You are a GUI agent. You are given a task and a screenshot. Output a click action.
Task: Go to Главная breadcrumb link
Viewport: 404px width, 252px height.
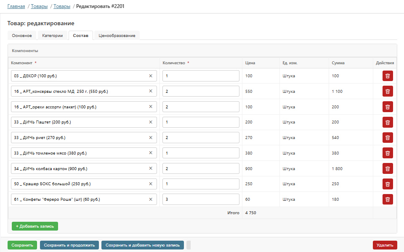pos(16,6)
